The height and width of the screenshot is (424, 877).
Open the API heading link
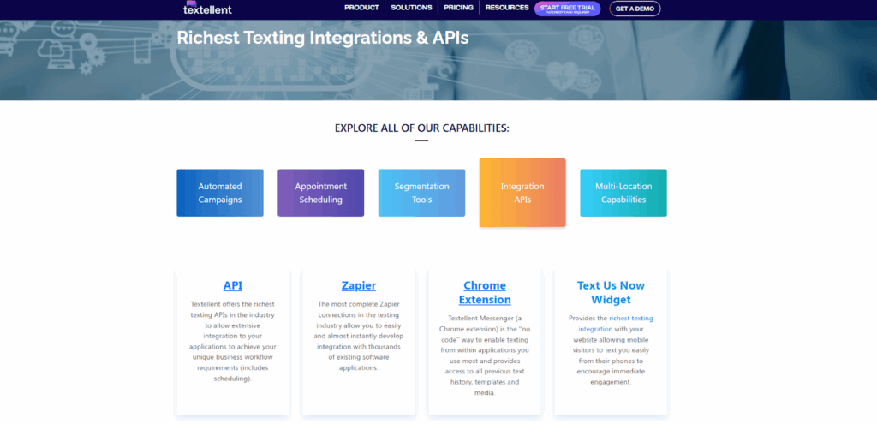pyautogui.click(x=233, y=285)
